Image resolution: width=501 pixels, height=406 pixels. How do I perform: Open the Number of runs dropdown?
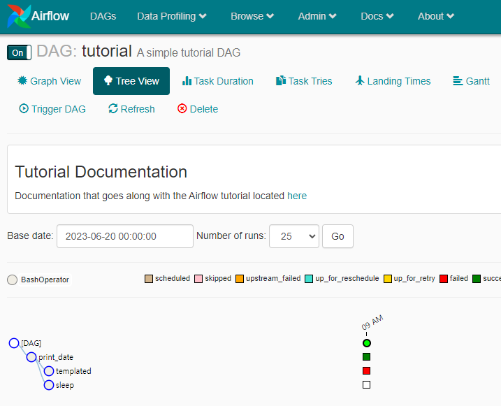294,236
